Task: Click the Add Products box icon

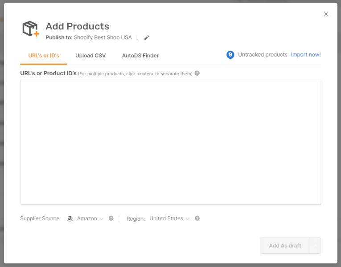Action: tap(31, 28)
